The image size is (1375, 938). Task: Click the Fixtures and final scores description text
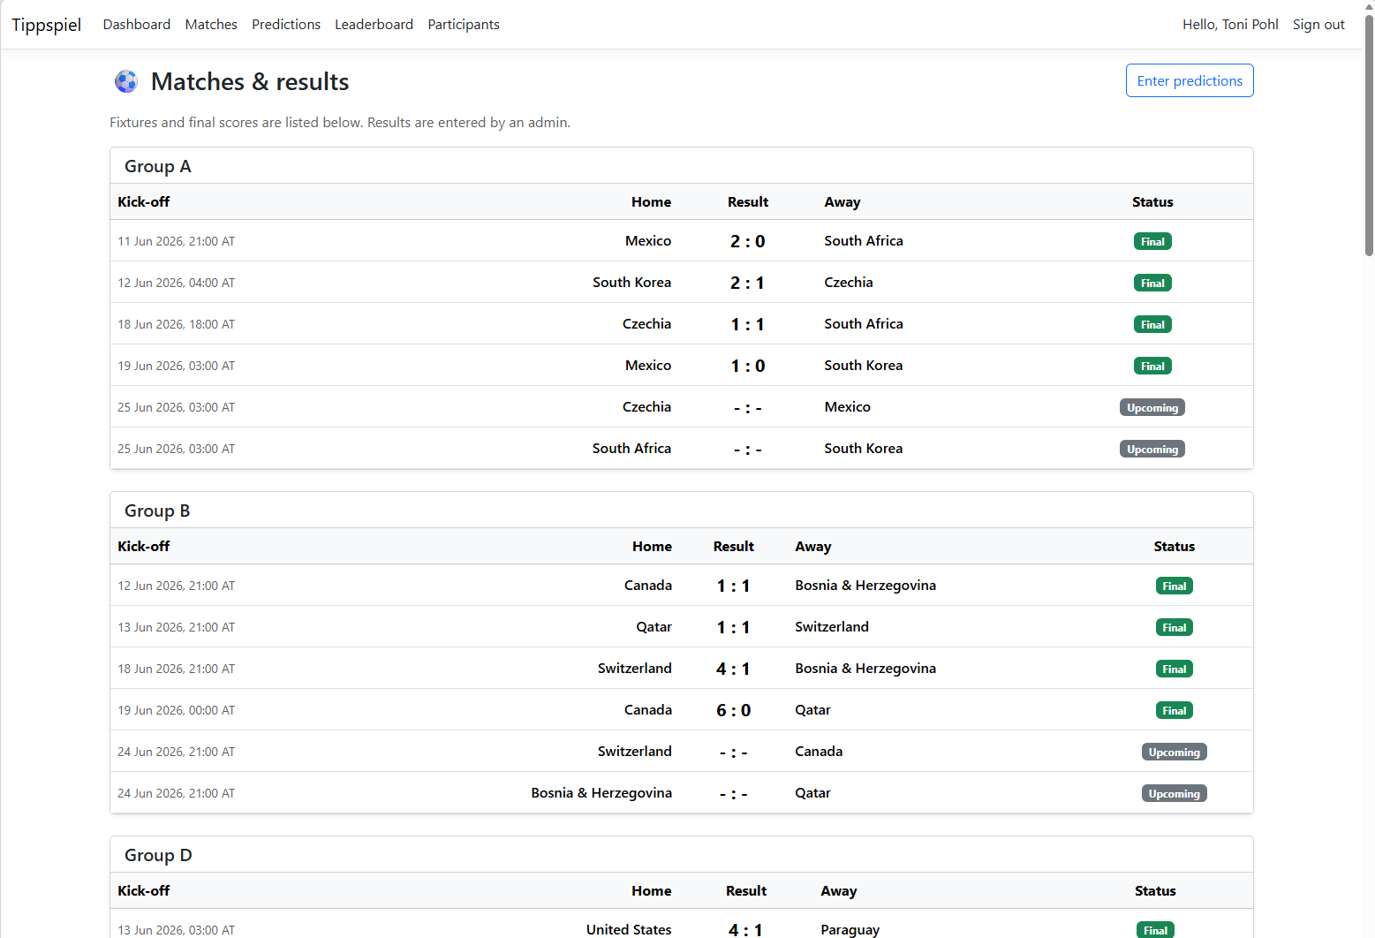click(x=340, y=123)
